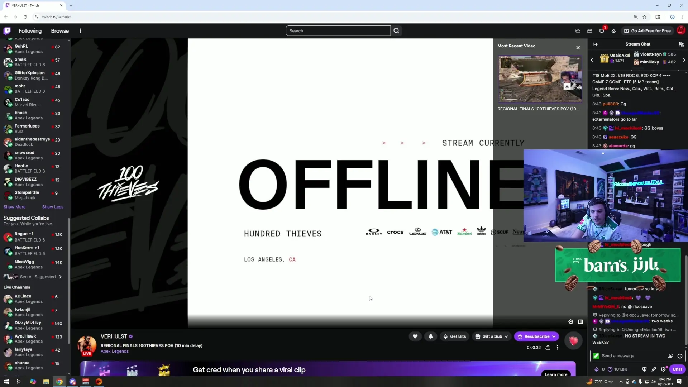Toggle theatre mode on the player
This screenshot has height=387, width=688.
pos(580,322)
